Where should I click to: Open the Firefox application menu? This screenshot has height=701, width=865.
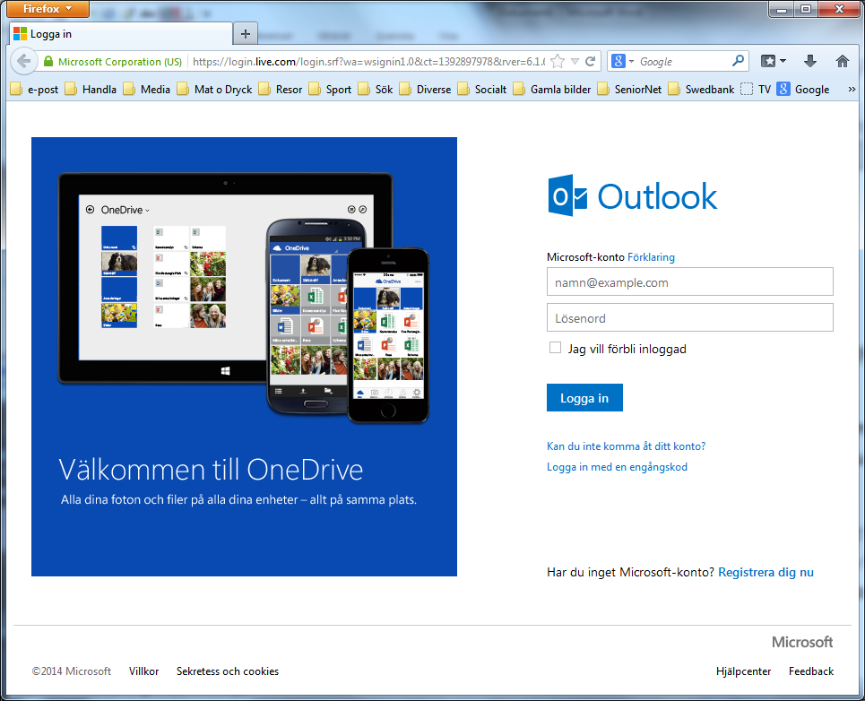click(x=48, y=9)
